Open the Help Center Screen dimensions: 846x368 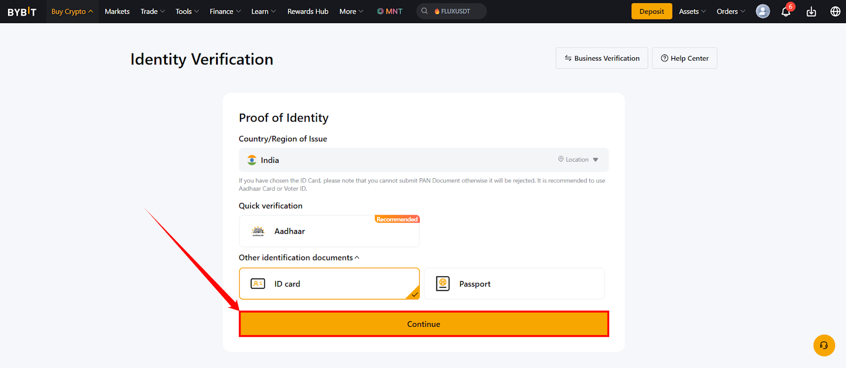(x=685, y=58)
